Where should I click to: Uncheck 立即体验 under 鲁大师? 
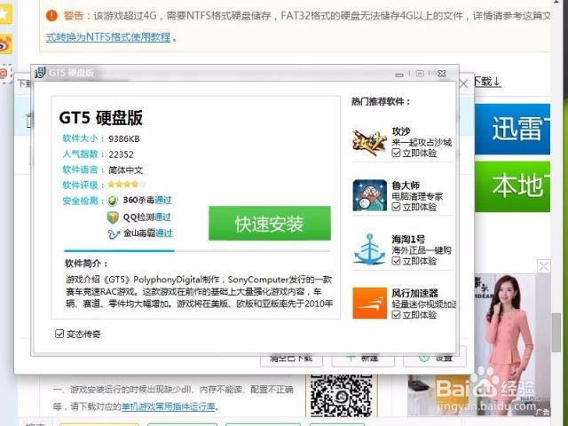click(x=397, y=207)
